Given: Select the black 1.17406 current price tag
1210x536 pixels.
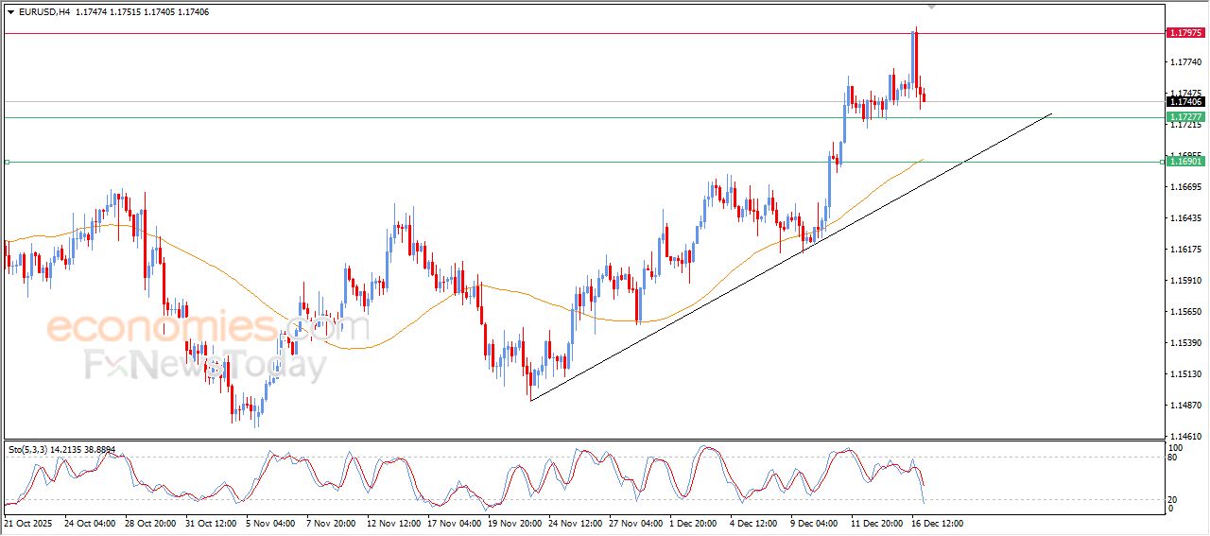Looking at the screenshot, I should pos(1184,102).
